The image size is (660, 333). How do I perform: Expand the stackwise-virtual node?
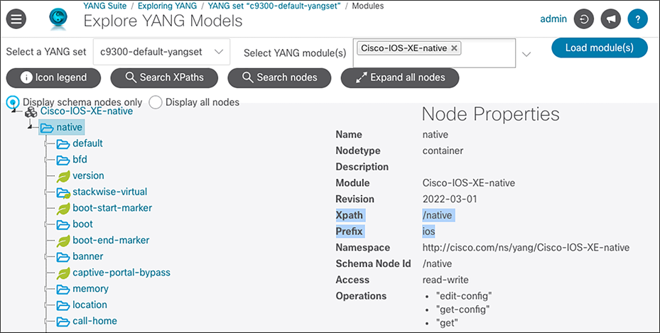pos(46,192)
